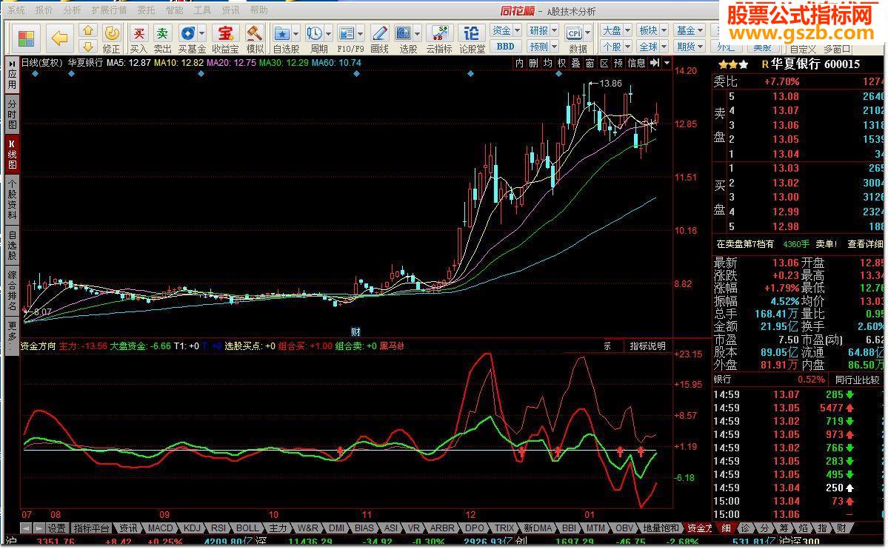Expand the 自选股 dropdown arrow
888x549 pixels.
(296, 33)
